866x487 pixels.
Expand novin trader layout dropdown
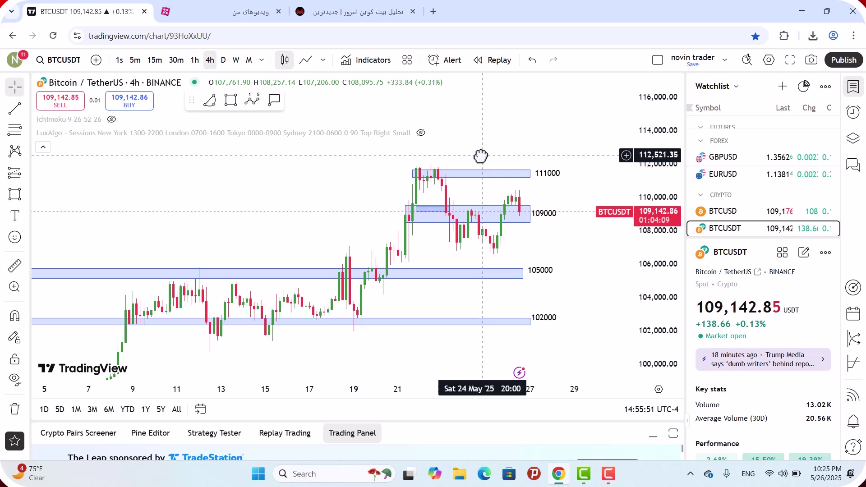(x=725, y=60)
